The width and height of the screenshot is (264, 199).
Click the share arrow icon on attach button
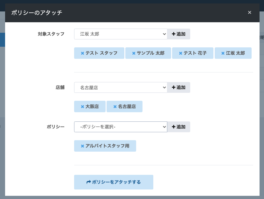[x=89, y=182]
